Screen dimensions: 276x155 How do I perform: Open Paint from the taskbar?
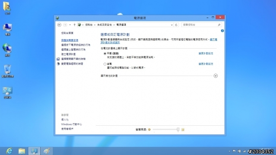[x=47, y=151]
